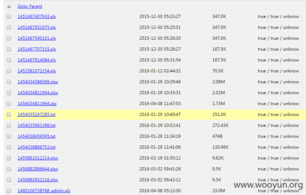Image resolution: width=306 pixels, height=195 pixels.
Task: Open file 1454034811964.xlsx
Action: [x=38, y=93]
